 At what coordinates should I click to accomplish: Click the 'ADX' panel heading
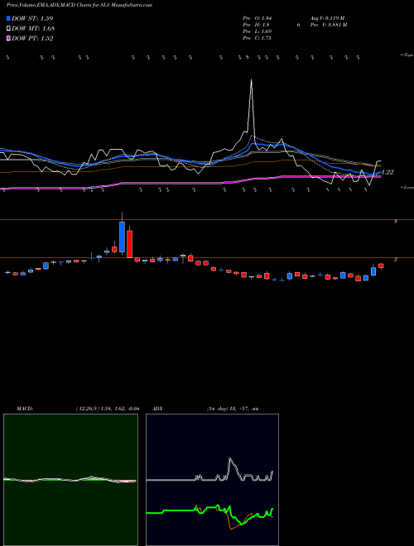pyautogui.click(x=158, y=409)
